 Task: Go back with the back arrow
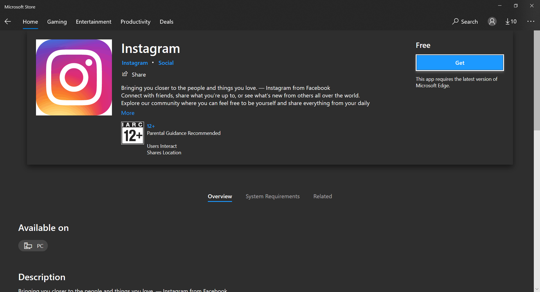pos(8,21)
